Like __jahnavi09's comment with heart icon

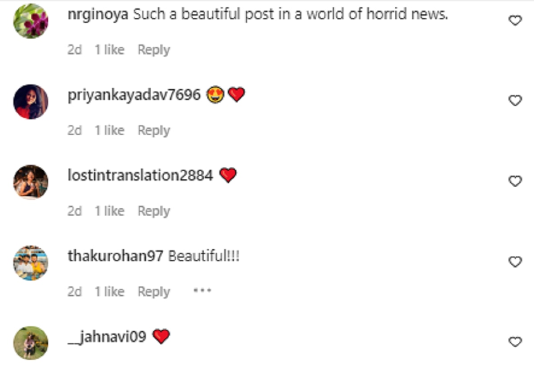(515, 342)
